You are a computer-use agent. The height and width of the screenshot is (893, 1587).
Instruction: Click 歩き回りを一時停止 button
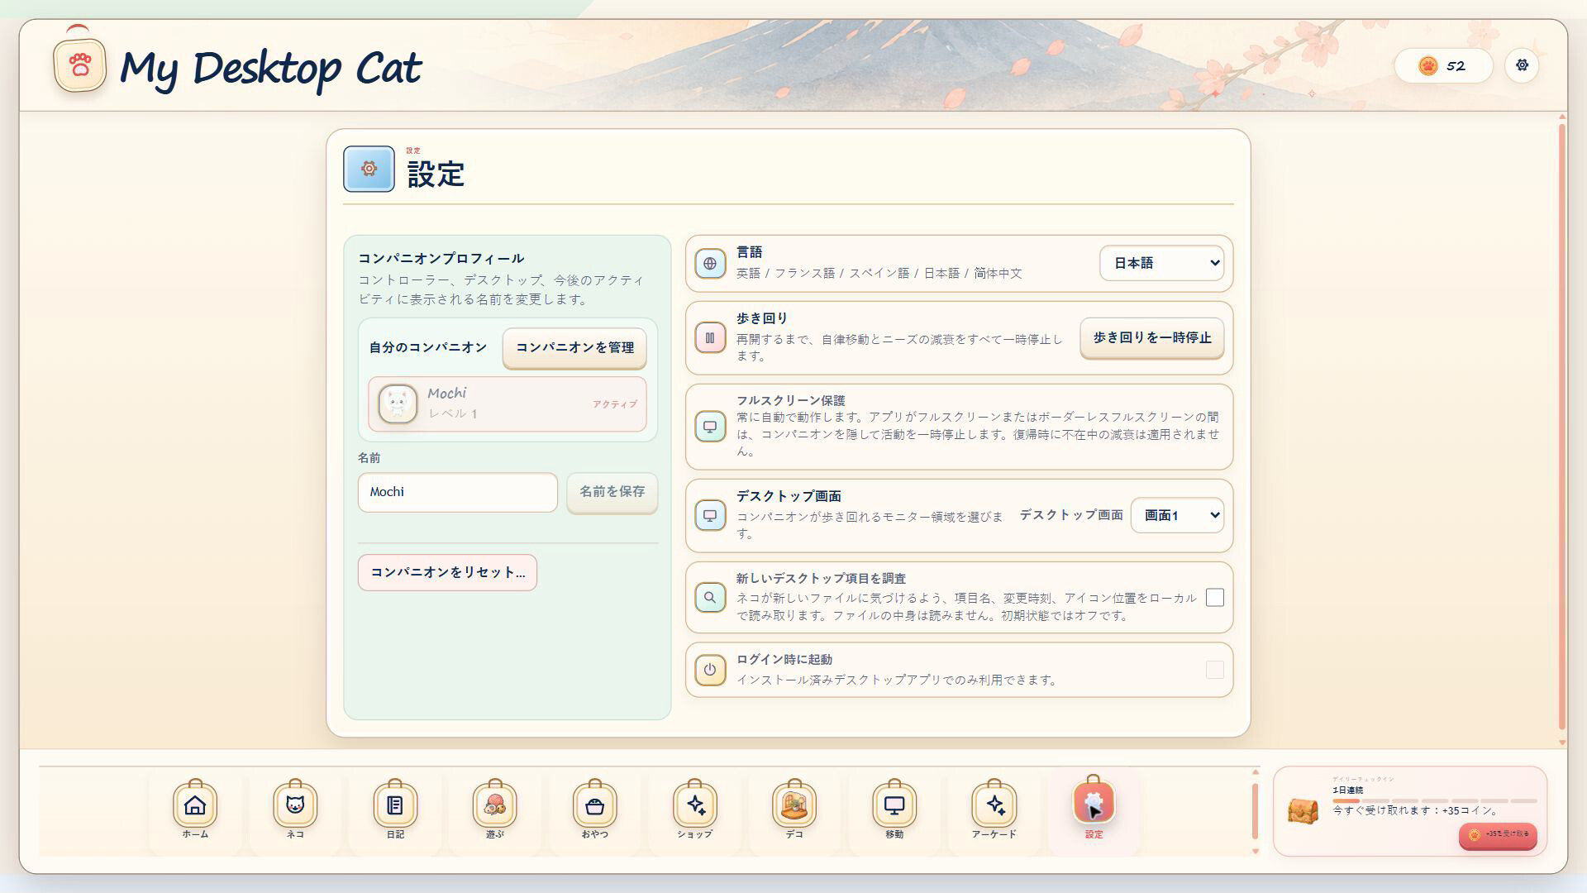pos(1151,338)
